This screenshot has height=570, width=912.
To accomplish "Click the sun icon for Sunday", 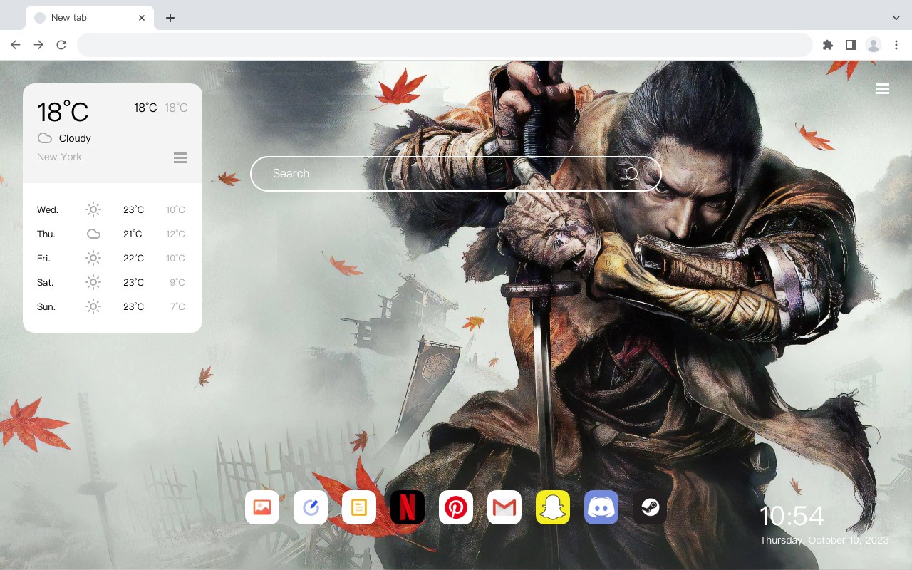I will coord(93,306).
